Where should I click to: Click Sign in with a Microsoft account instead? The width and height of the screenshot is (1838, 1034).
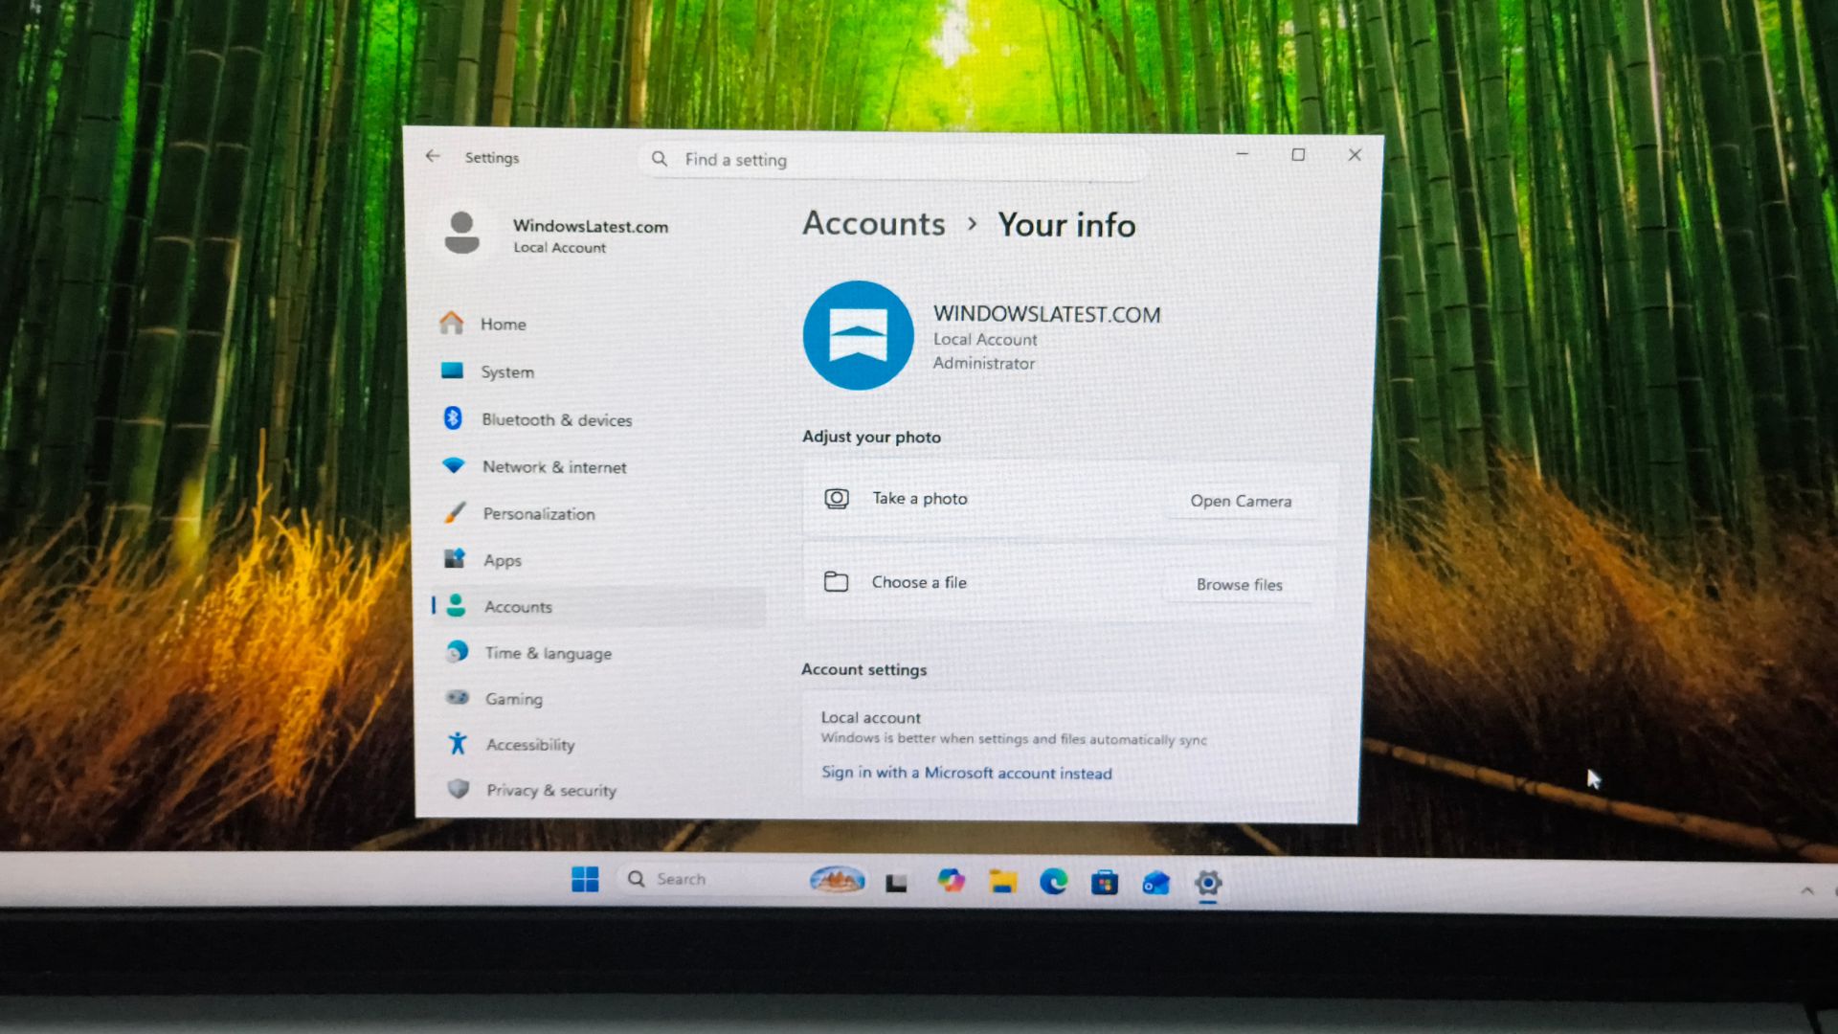967,773
